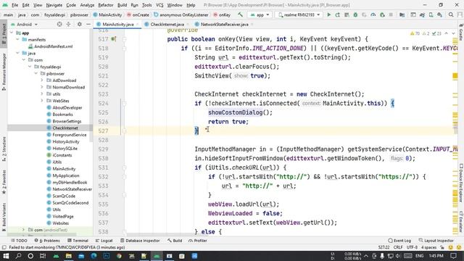
Task: Expand the com (androidTest) package
Action: click(24, 230)
